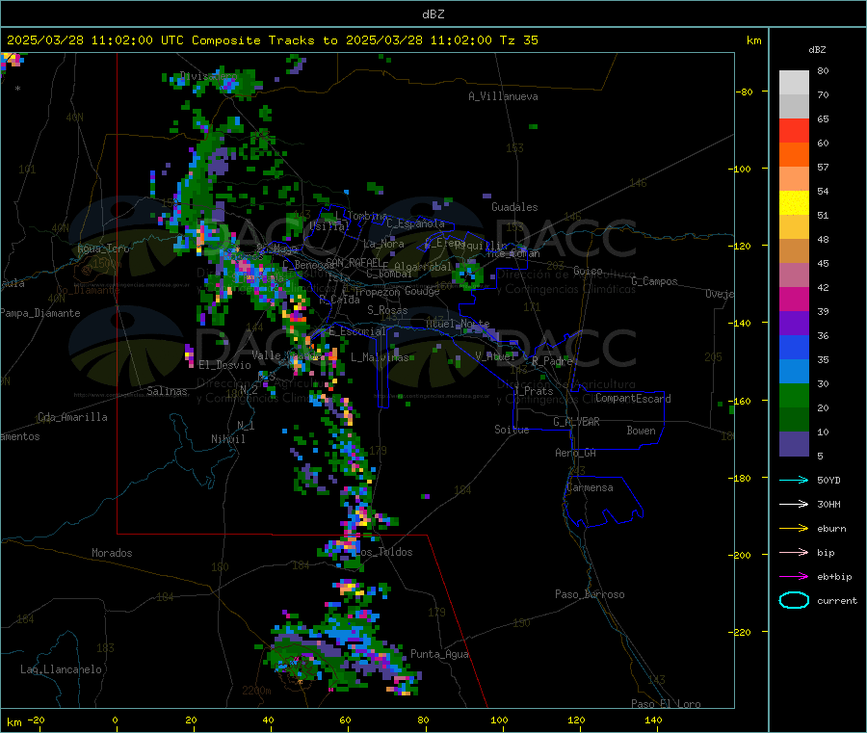867x733 pixels.
Task: Click the 'Guadales' map label
Action: coord(514,207)
